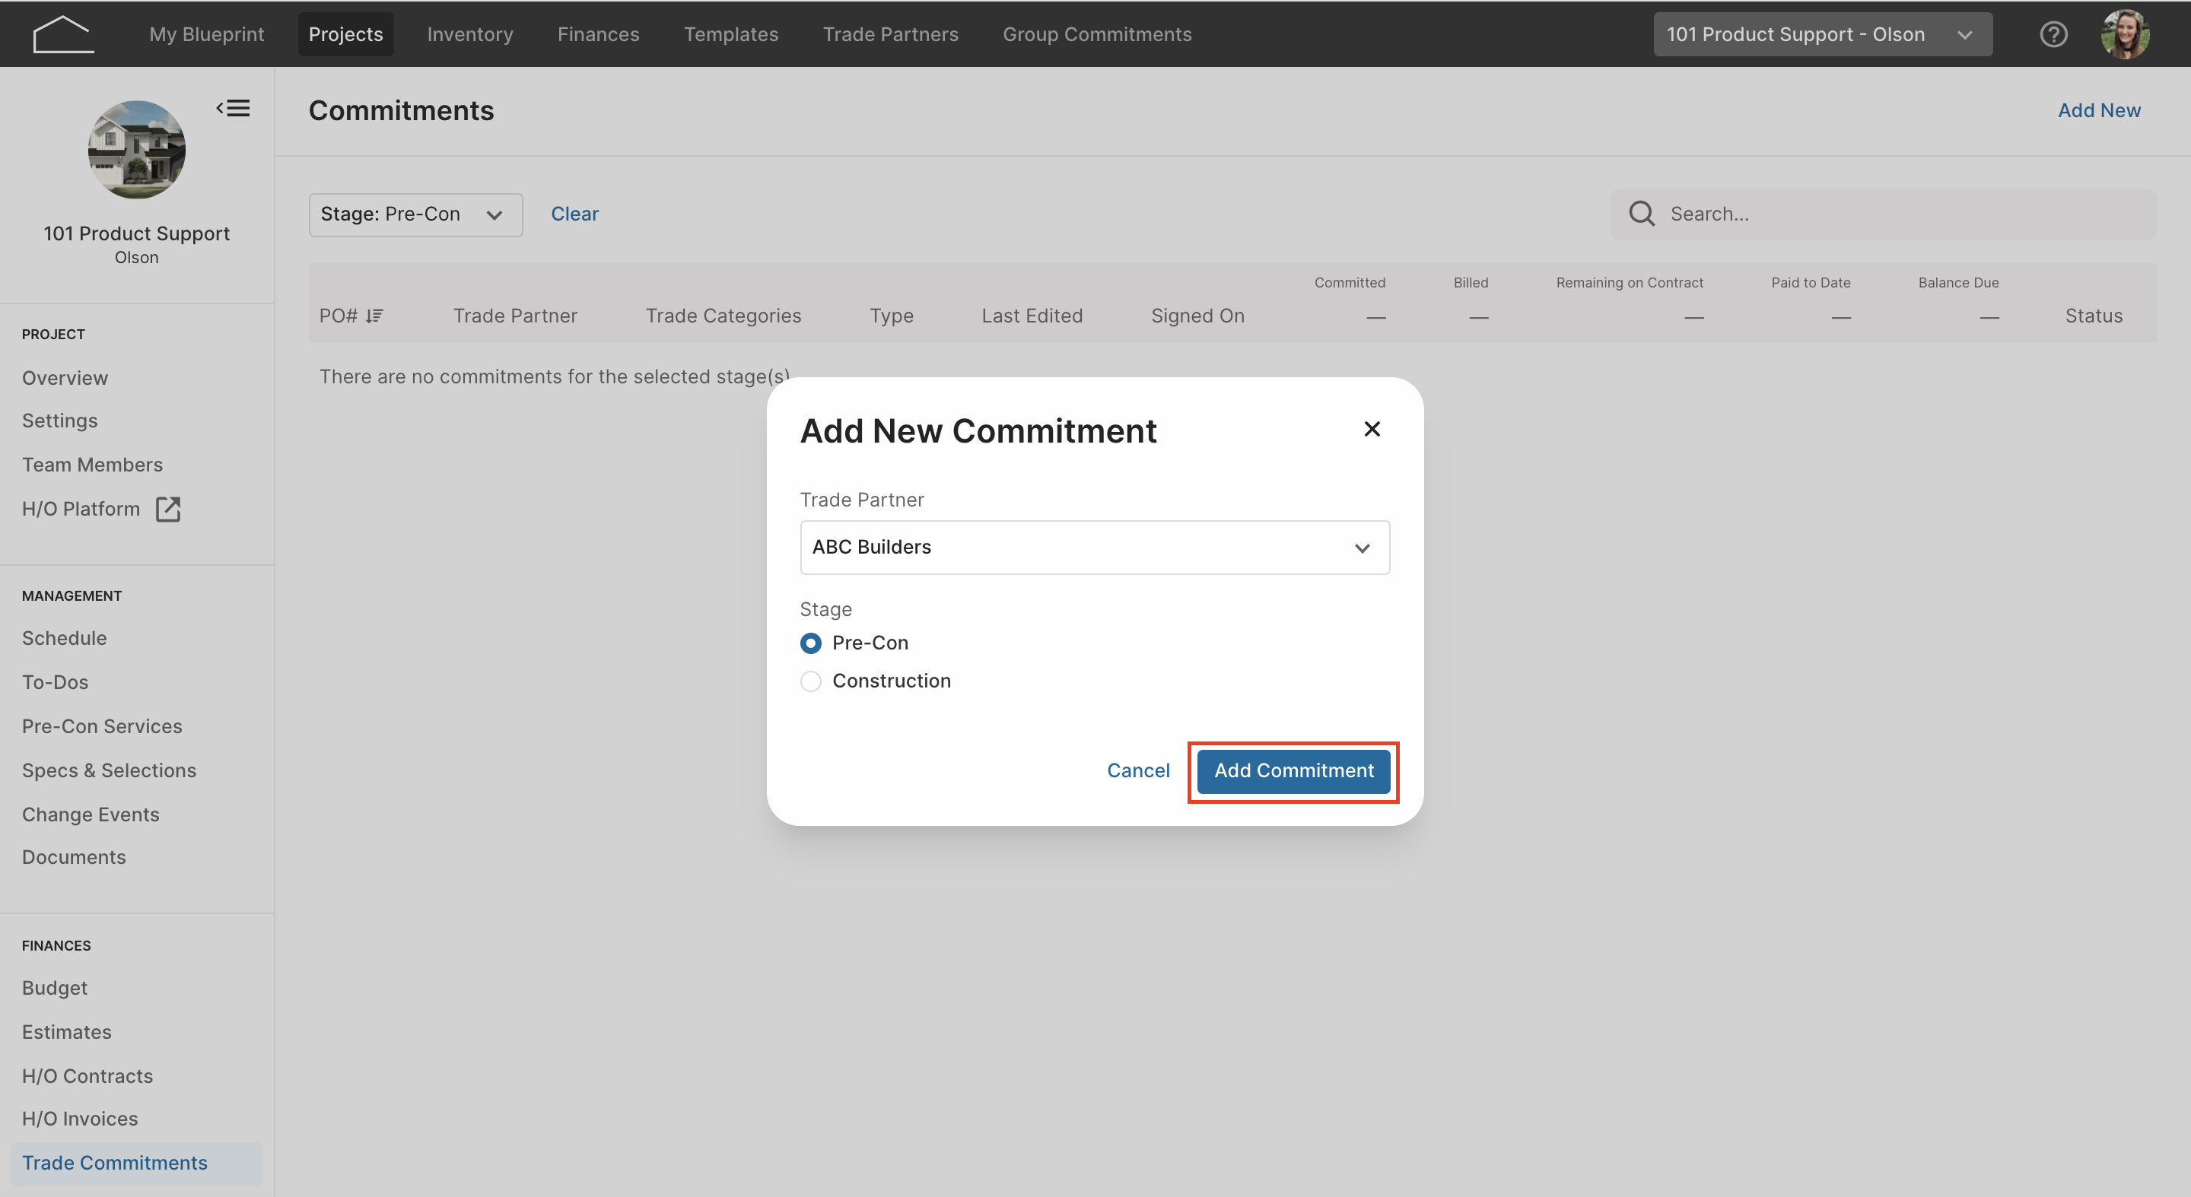Click the PO# sort icon
The height and width of the screenshot is (1197, 2191).
click(374, 316)
